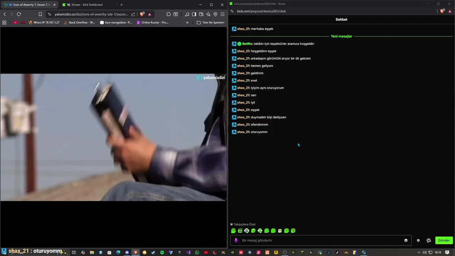
Task: Open the Tüm Yer İşaretleri bookmarks folder
Action: pos(210,22)
